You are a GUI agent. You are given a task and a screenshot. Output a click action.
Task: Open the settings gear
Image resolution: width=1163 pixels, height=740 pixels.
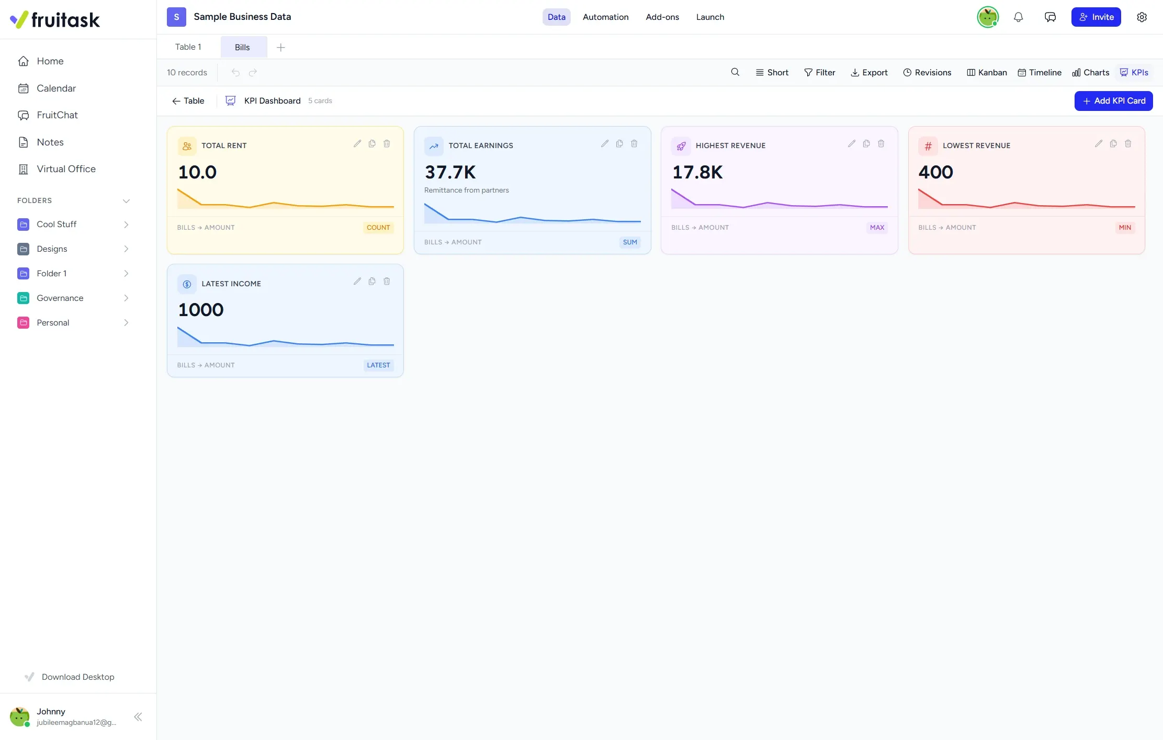click(1142, 17)
